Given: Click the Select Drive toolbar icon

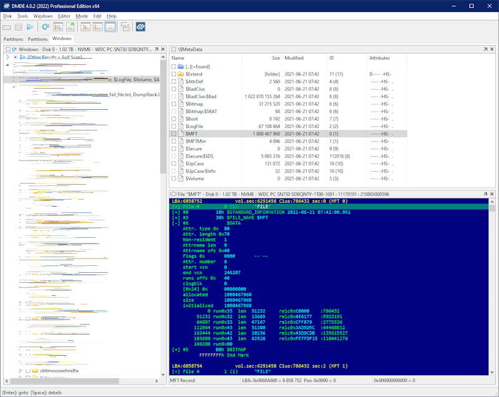Looking at the screenshot, I should (x=7, y=27).
